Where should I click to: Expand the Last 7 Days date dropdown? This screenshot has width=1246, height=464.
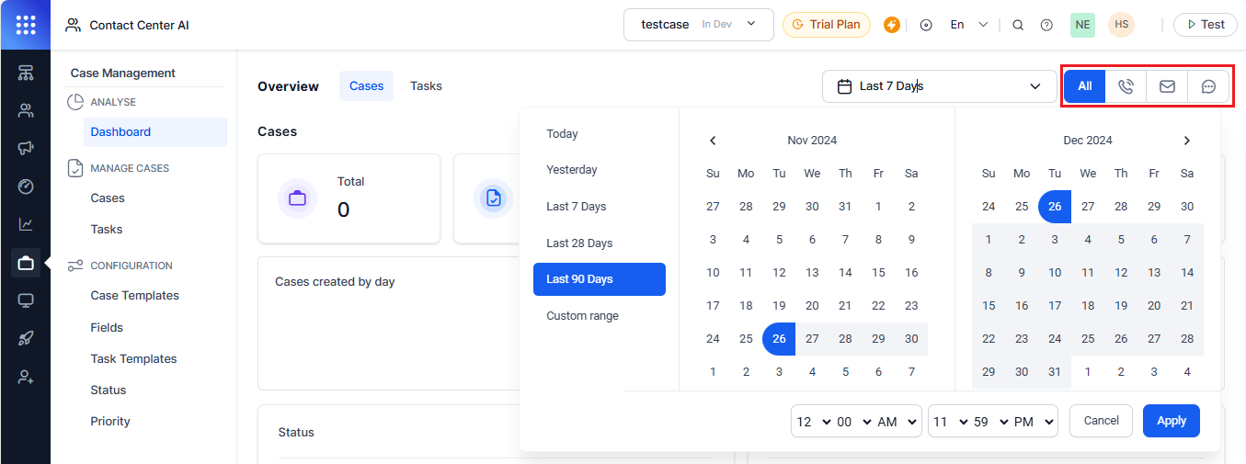click(939, 86)
